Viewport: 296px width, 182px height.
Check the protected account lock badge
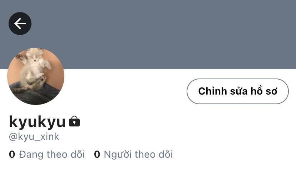tap(74, 121)
